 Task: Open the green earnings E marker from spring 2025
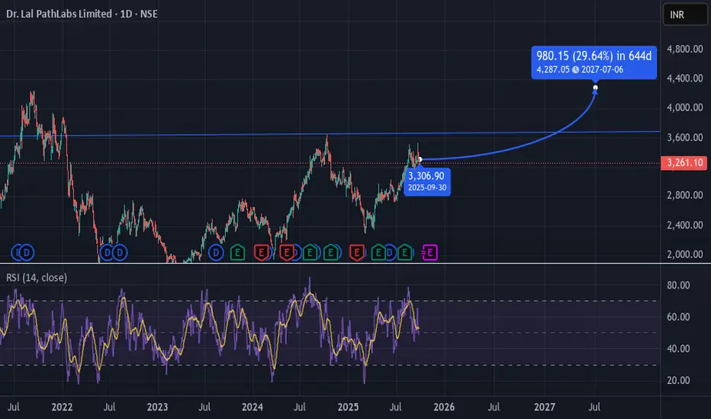[x=378, y=252]
